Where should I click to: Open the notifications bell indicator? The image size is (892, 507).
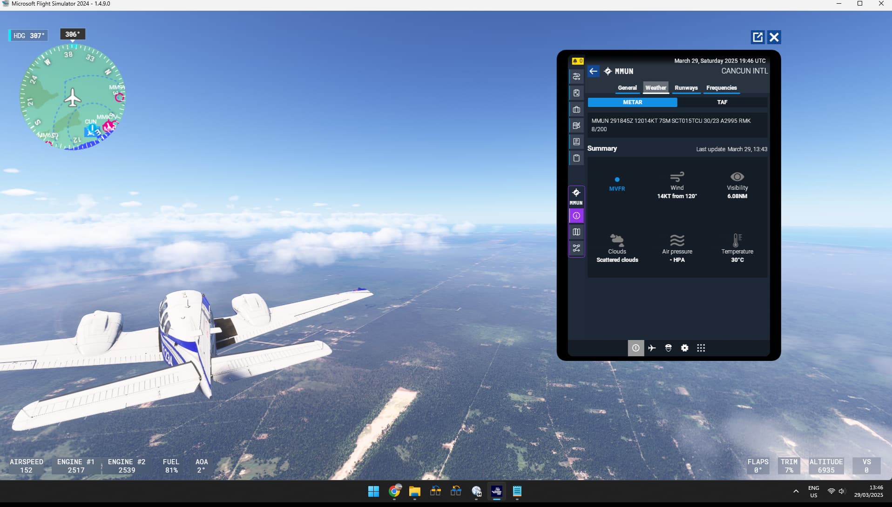coord(577,61)
